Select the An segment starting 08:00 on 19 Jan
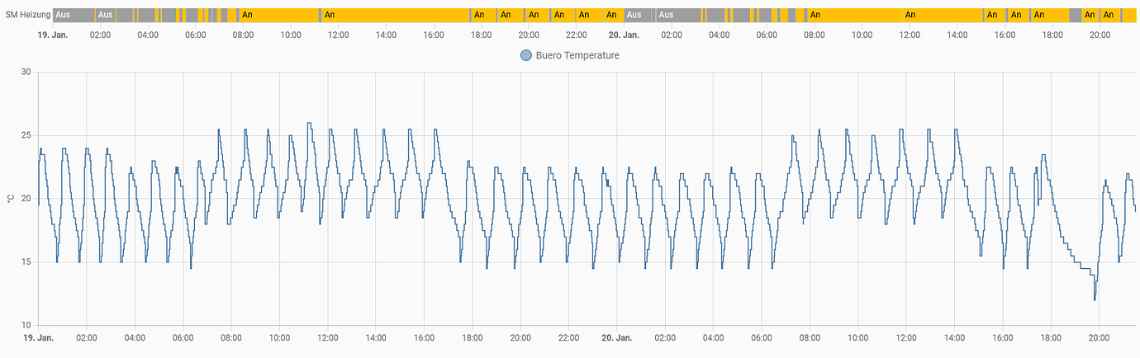Screen dimensions: 1140x358 (279, 15)
